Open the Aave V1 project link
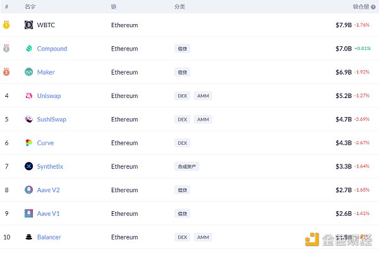Screen dimensions: 379x253 point(49,214)
